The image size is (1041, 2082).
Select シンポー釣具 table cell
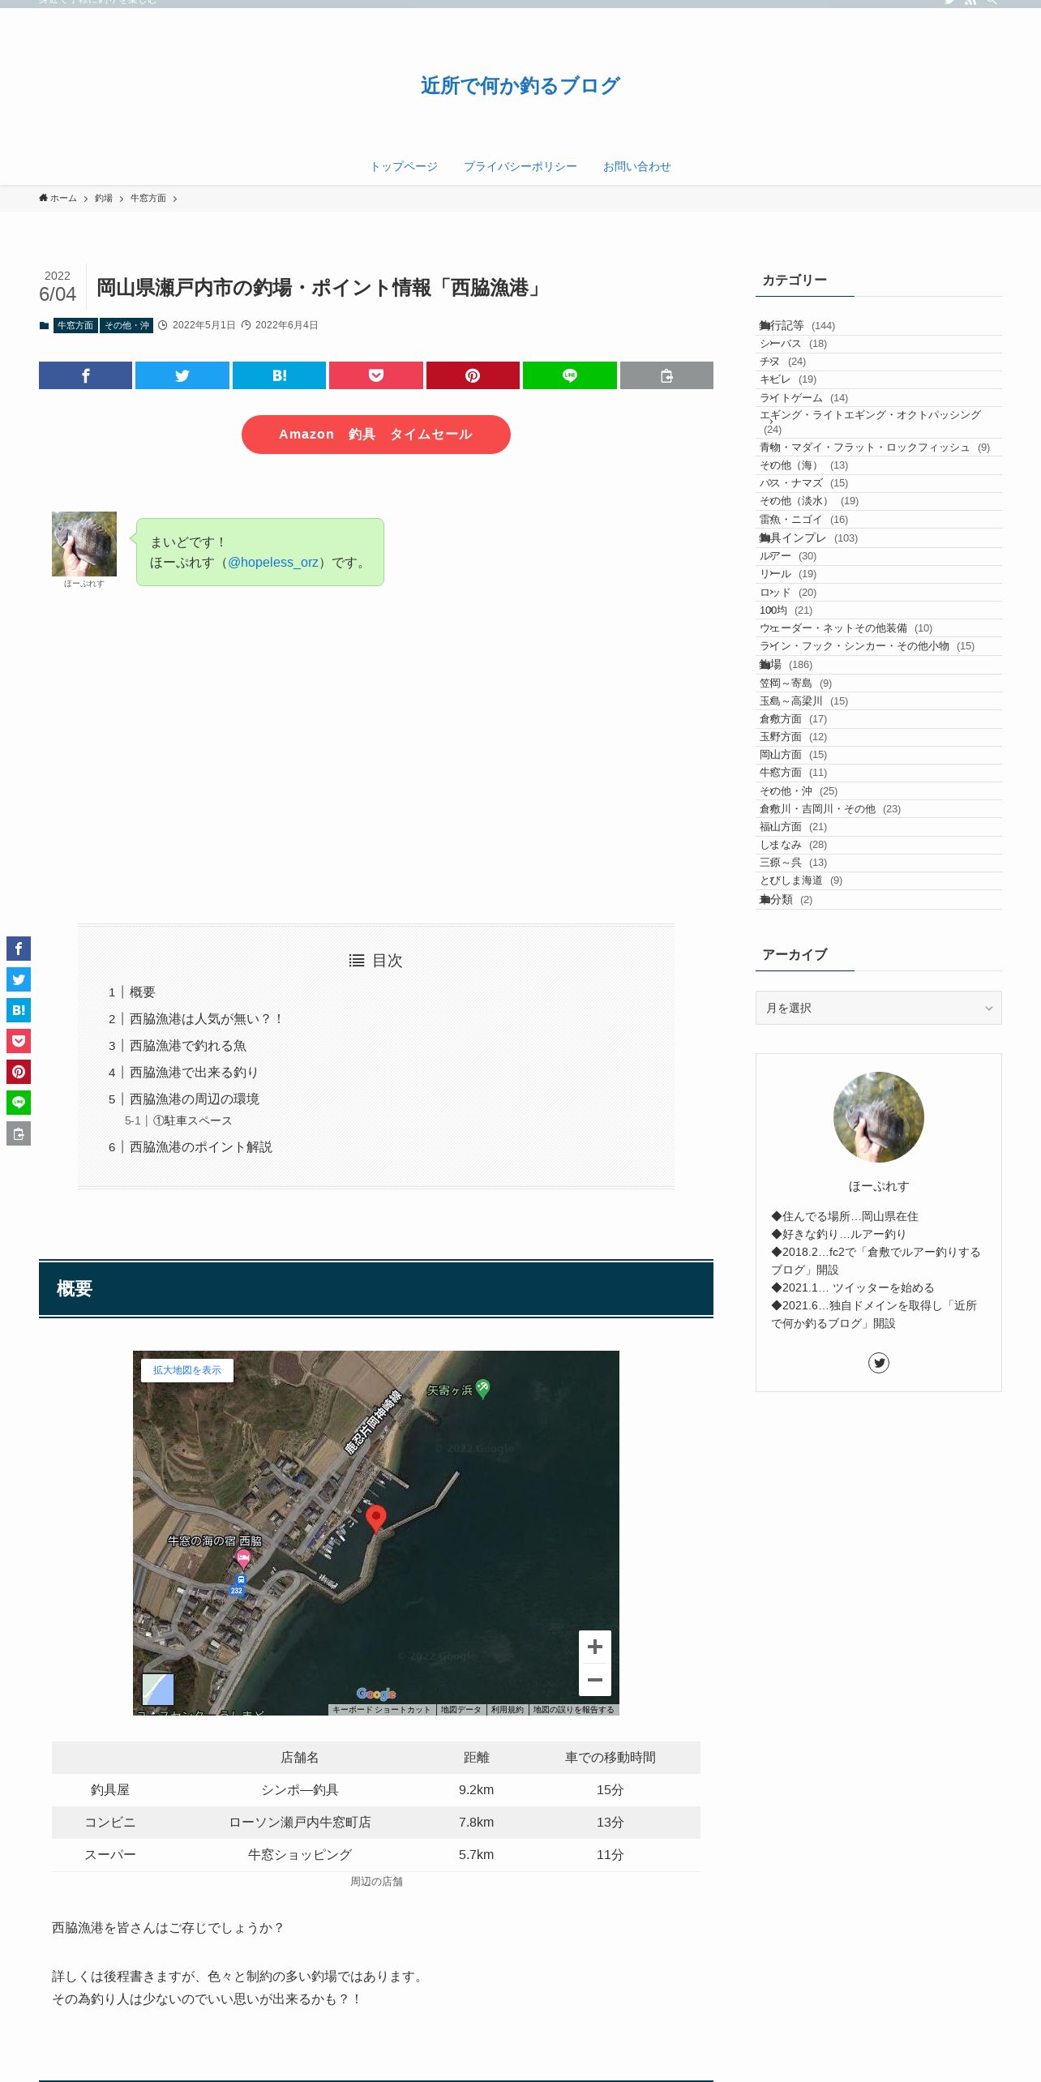click(300, 1790)
